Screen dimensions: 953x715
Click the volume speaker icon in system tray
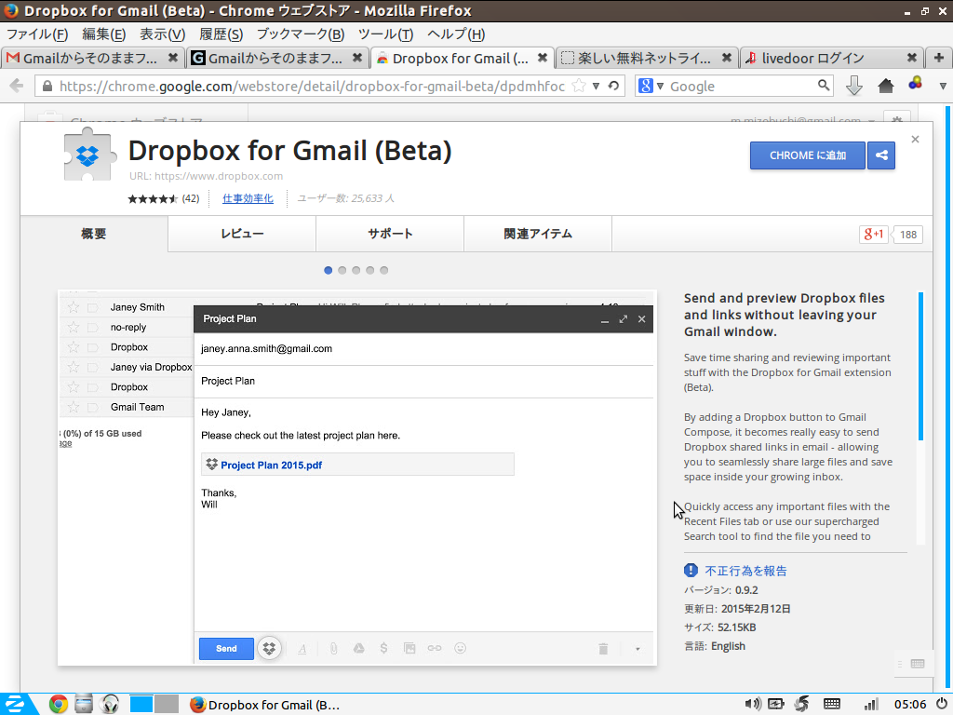tap(752, 704)
